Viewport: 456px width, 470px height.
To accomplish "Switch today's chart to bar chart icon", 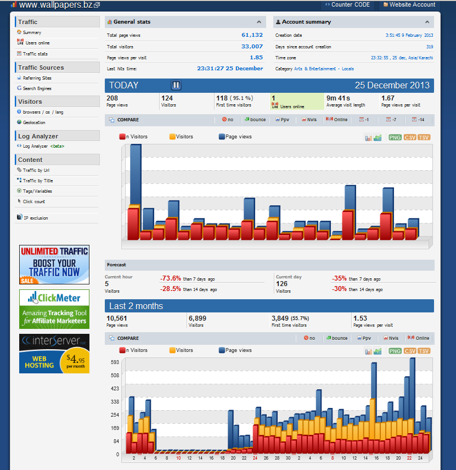I will (368, 137).
